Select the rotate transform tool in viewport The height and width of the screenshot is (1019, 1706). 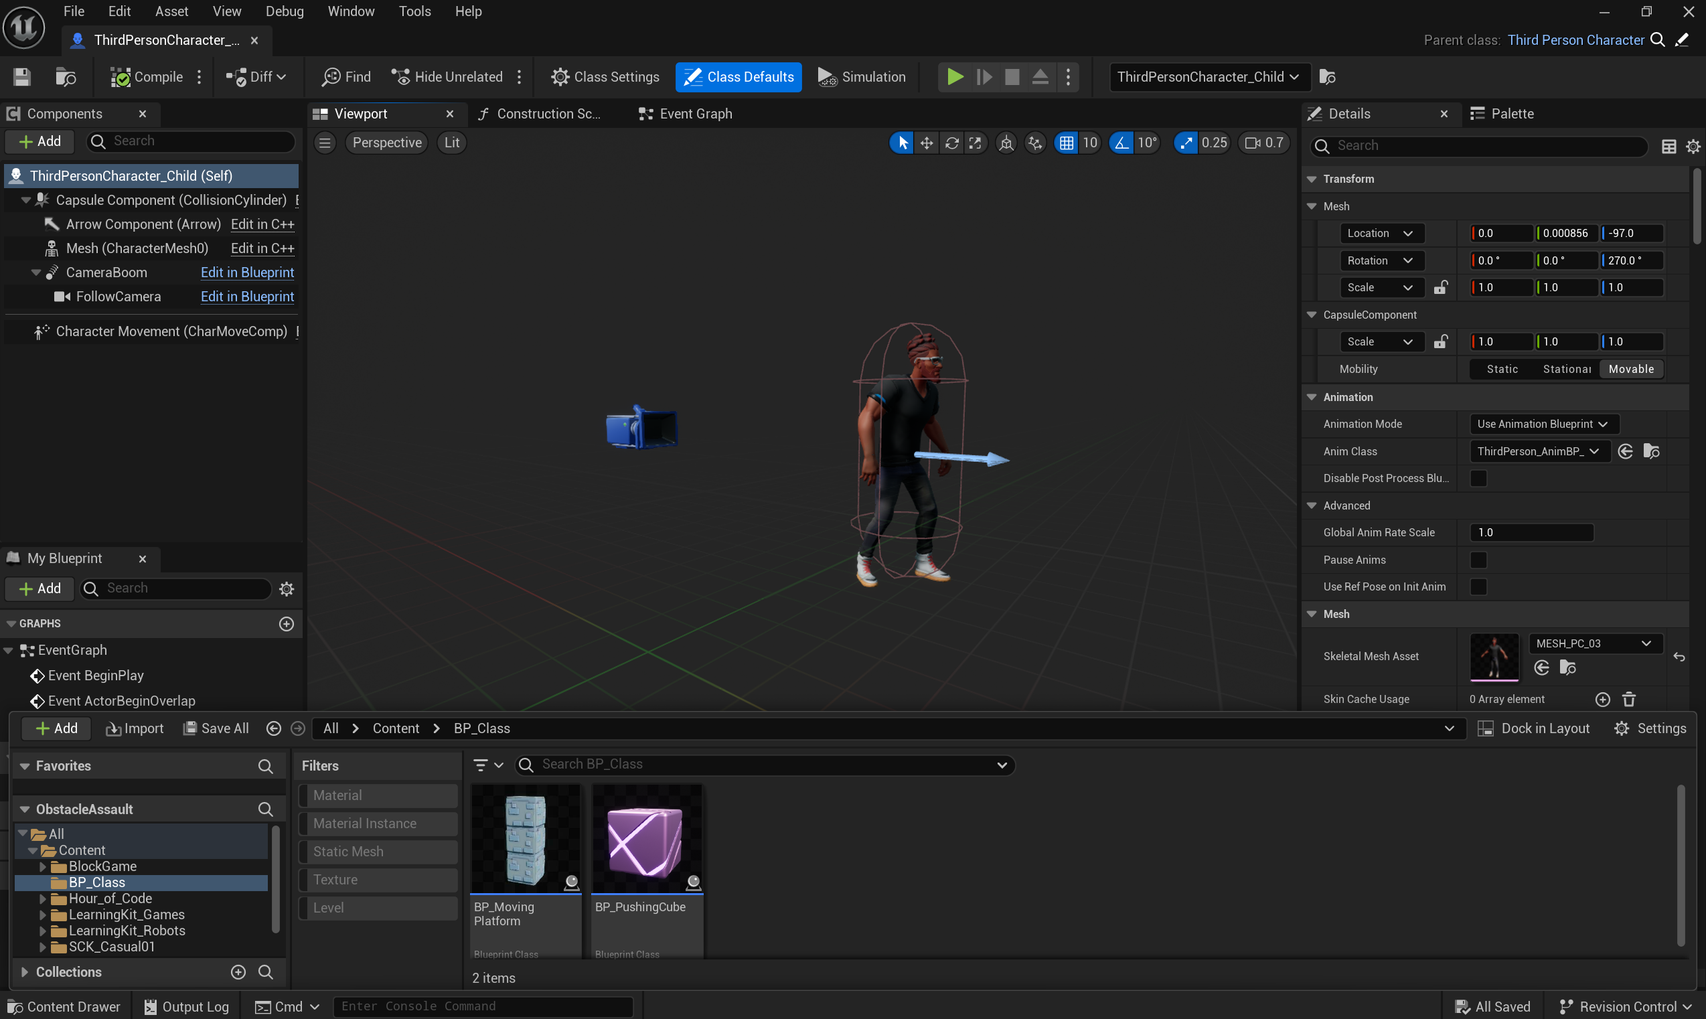tap(951, 143)
